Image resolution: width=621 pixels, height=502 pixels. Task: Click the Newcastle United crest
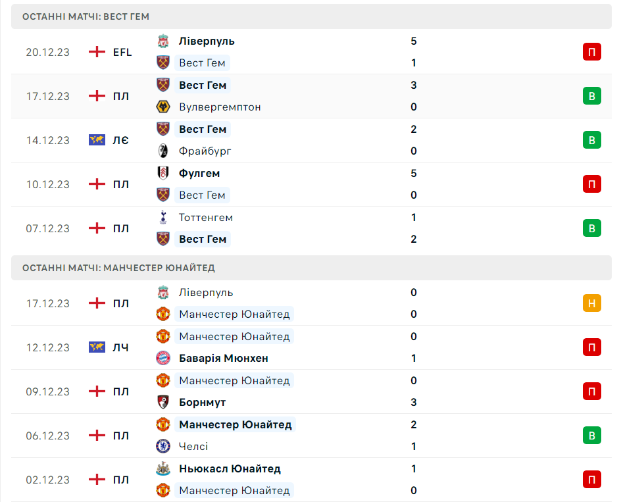pyautogui.click(x=163, y=468)
